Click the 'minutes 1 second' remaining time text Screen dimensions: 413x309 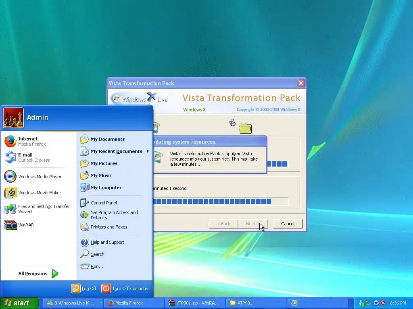[x=170, y=188]
